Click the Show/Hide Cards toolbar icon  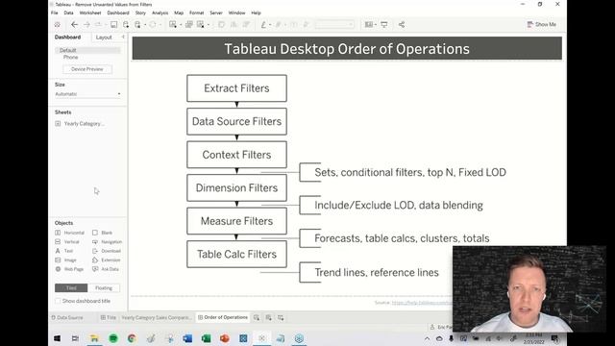click(369, 25)
